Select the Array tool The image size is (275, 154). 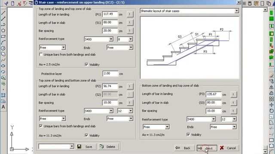[x=272, y=99]
